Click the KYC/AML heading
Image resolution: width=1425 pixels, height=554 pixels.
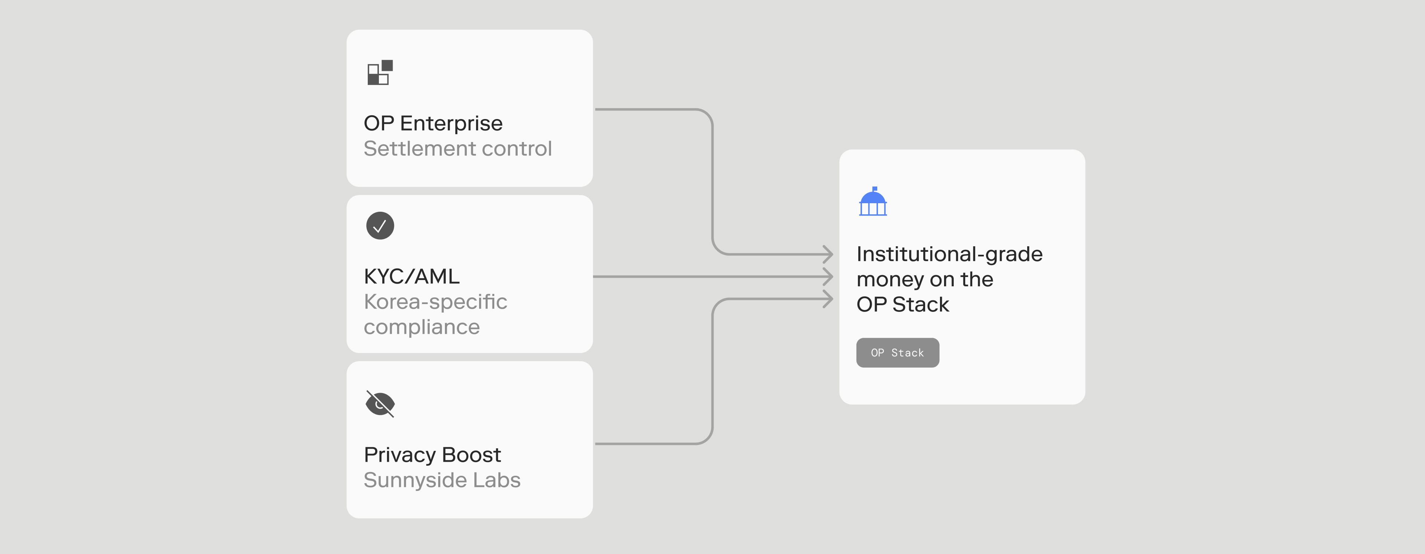tap(412, 277)
